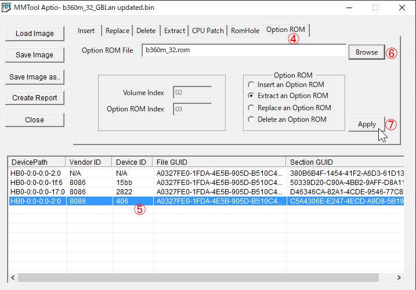This screenshot has height=290, width=416.
Task: Select Insert an Option ROM radio button
Action: pyautogui.click(x=251, y=85)
